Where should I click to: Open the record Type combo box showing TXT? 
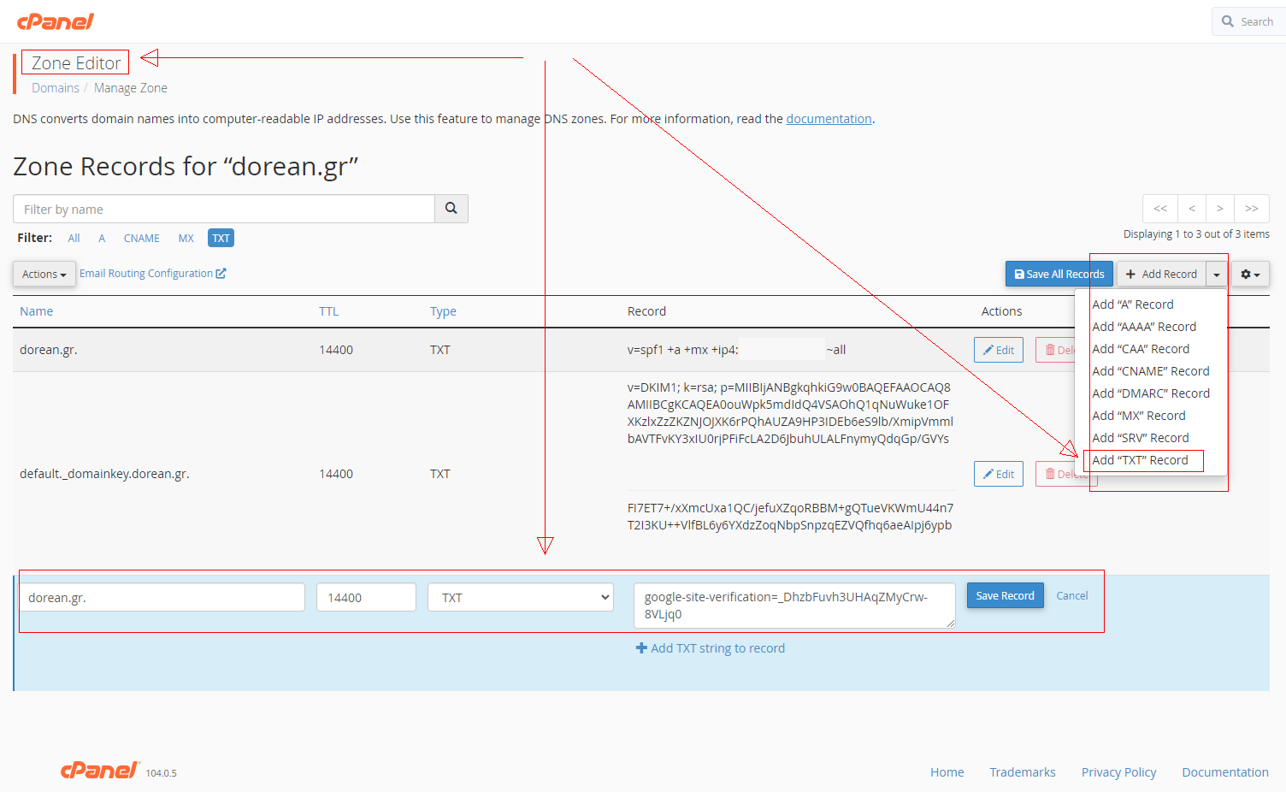click(520, 597)
